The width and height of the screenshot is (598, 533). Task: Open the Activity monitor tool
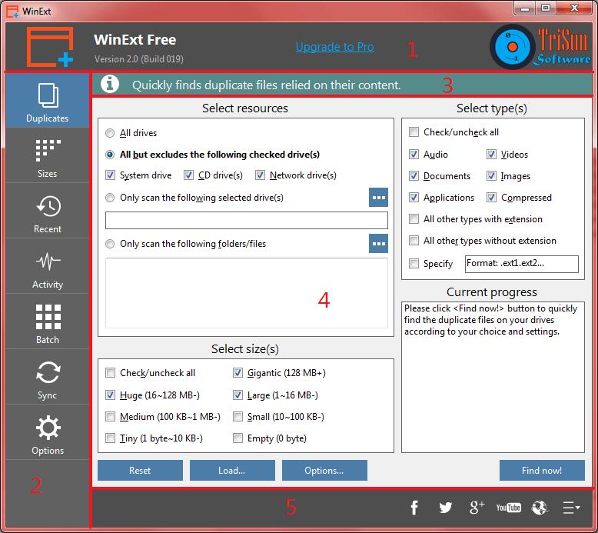48,267
